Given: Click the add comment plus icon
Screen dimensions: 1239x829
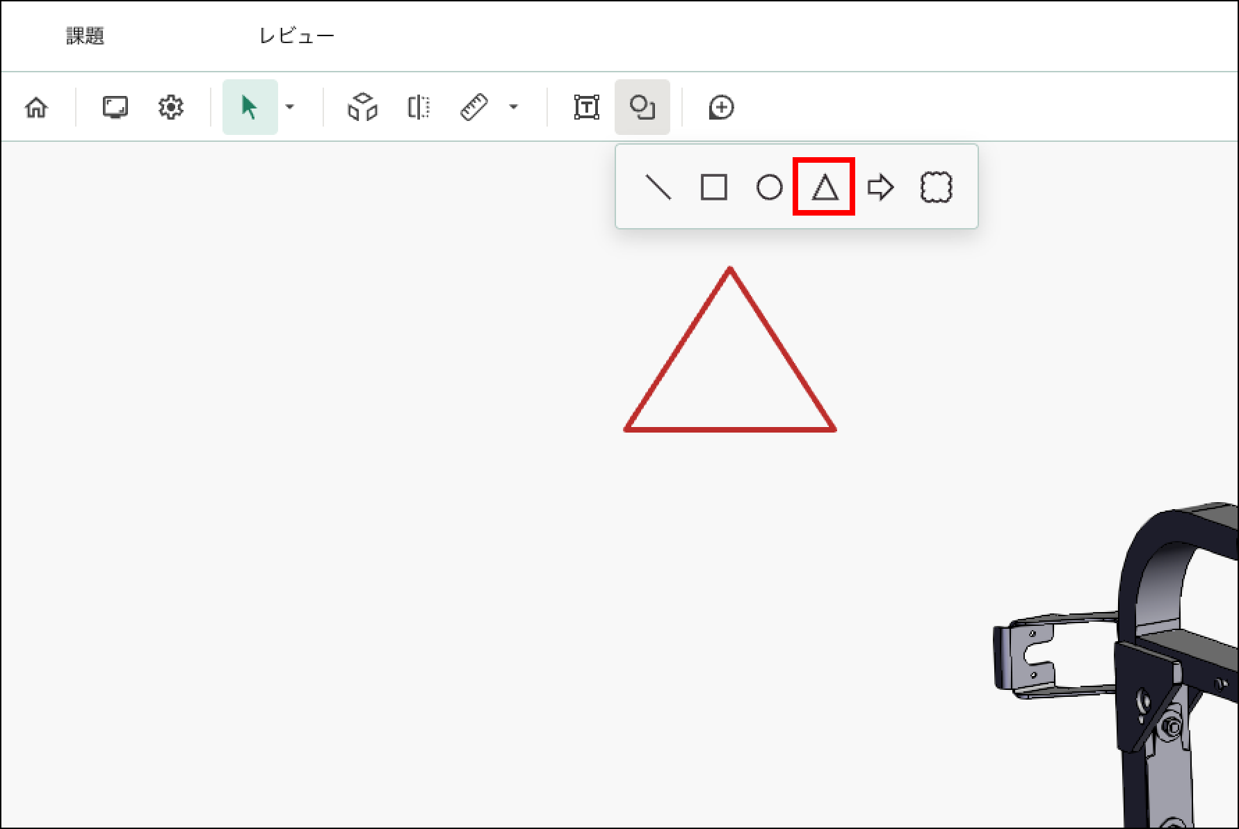Looking at the screenshot, I should pyautogui.click(x=721, y=108).
